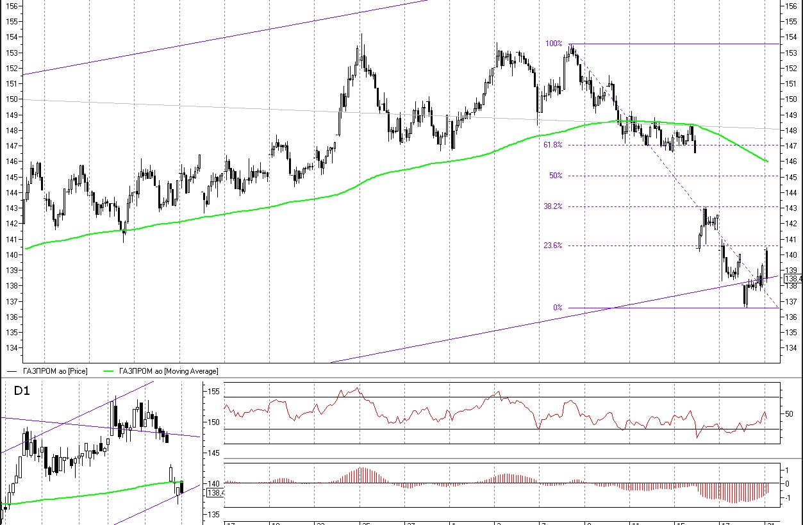803x525 pixels.
Task: Select the 38.2% Fibonacci level label
Action: click(552, 206)
